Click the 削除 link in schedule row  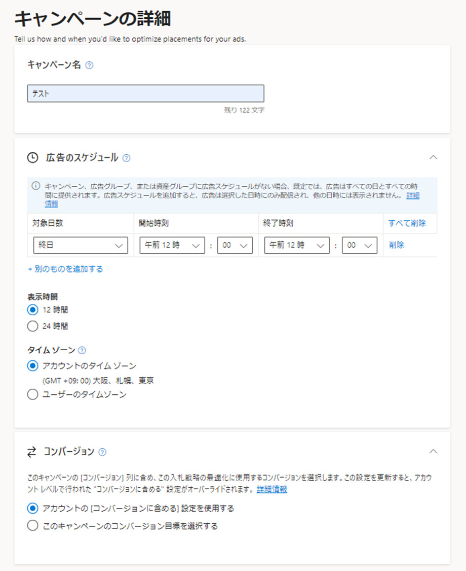click(x=397, y=245)
